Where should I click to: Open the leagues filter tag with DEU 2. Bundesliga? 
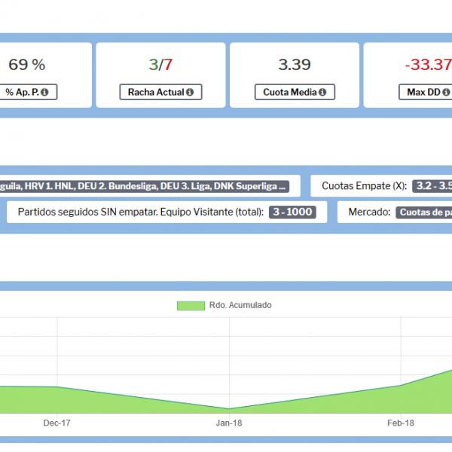pyautogui.click(x=143, y=185)
